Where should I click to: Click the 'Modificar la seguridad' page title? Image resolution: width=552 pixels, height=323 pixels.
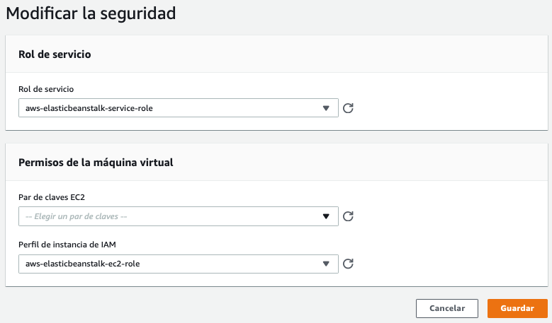click(91, 13)
